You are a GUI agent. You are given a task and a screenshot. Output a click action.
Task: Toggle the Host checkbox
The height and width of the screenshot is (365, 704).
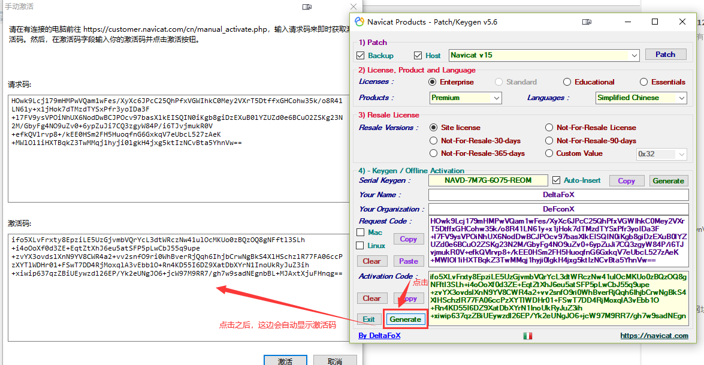point(418,55)
